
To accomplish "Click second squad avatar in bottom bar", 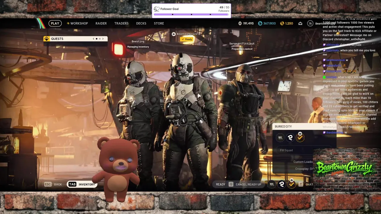I will point(282,184).
